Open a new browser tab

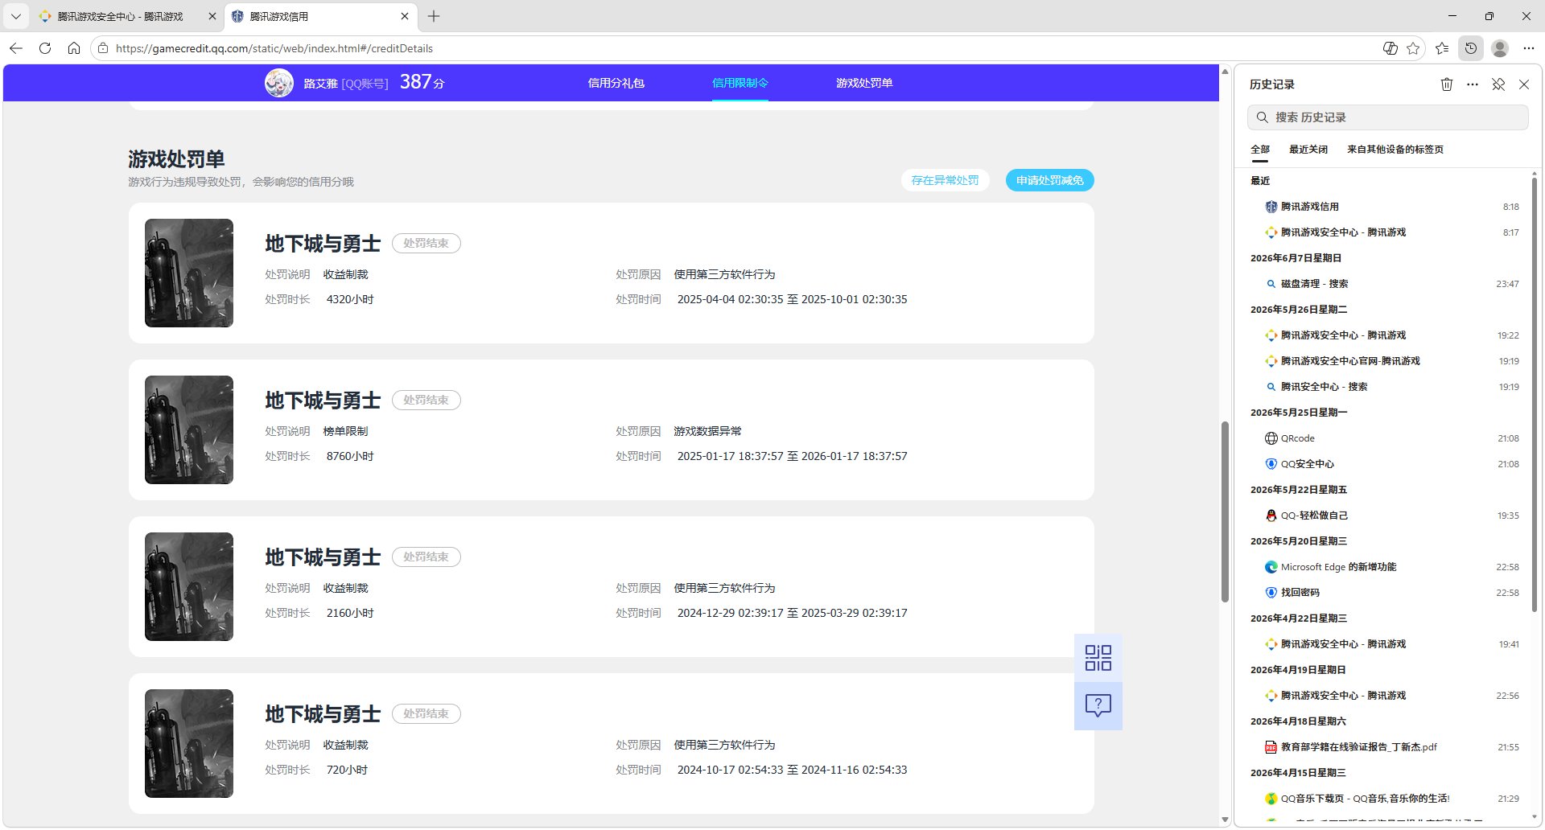coord(434,16)
